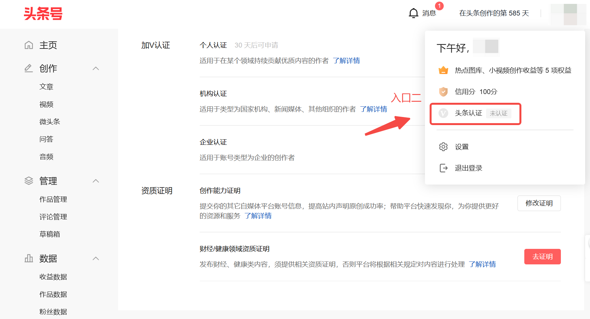
Task: Click 管理 section label in sidebar
Action: [x=48, y=181]
